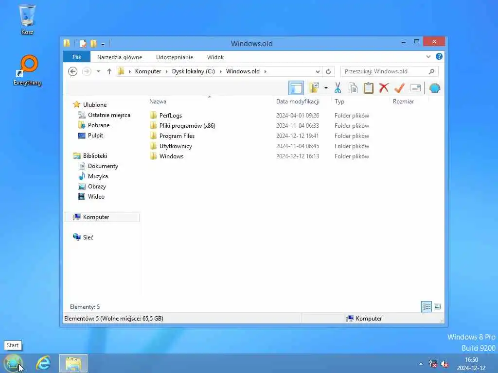Sort by the Typ column header

339,102
